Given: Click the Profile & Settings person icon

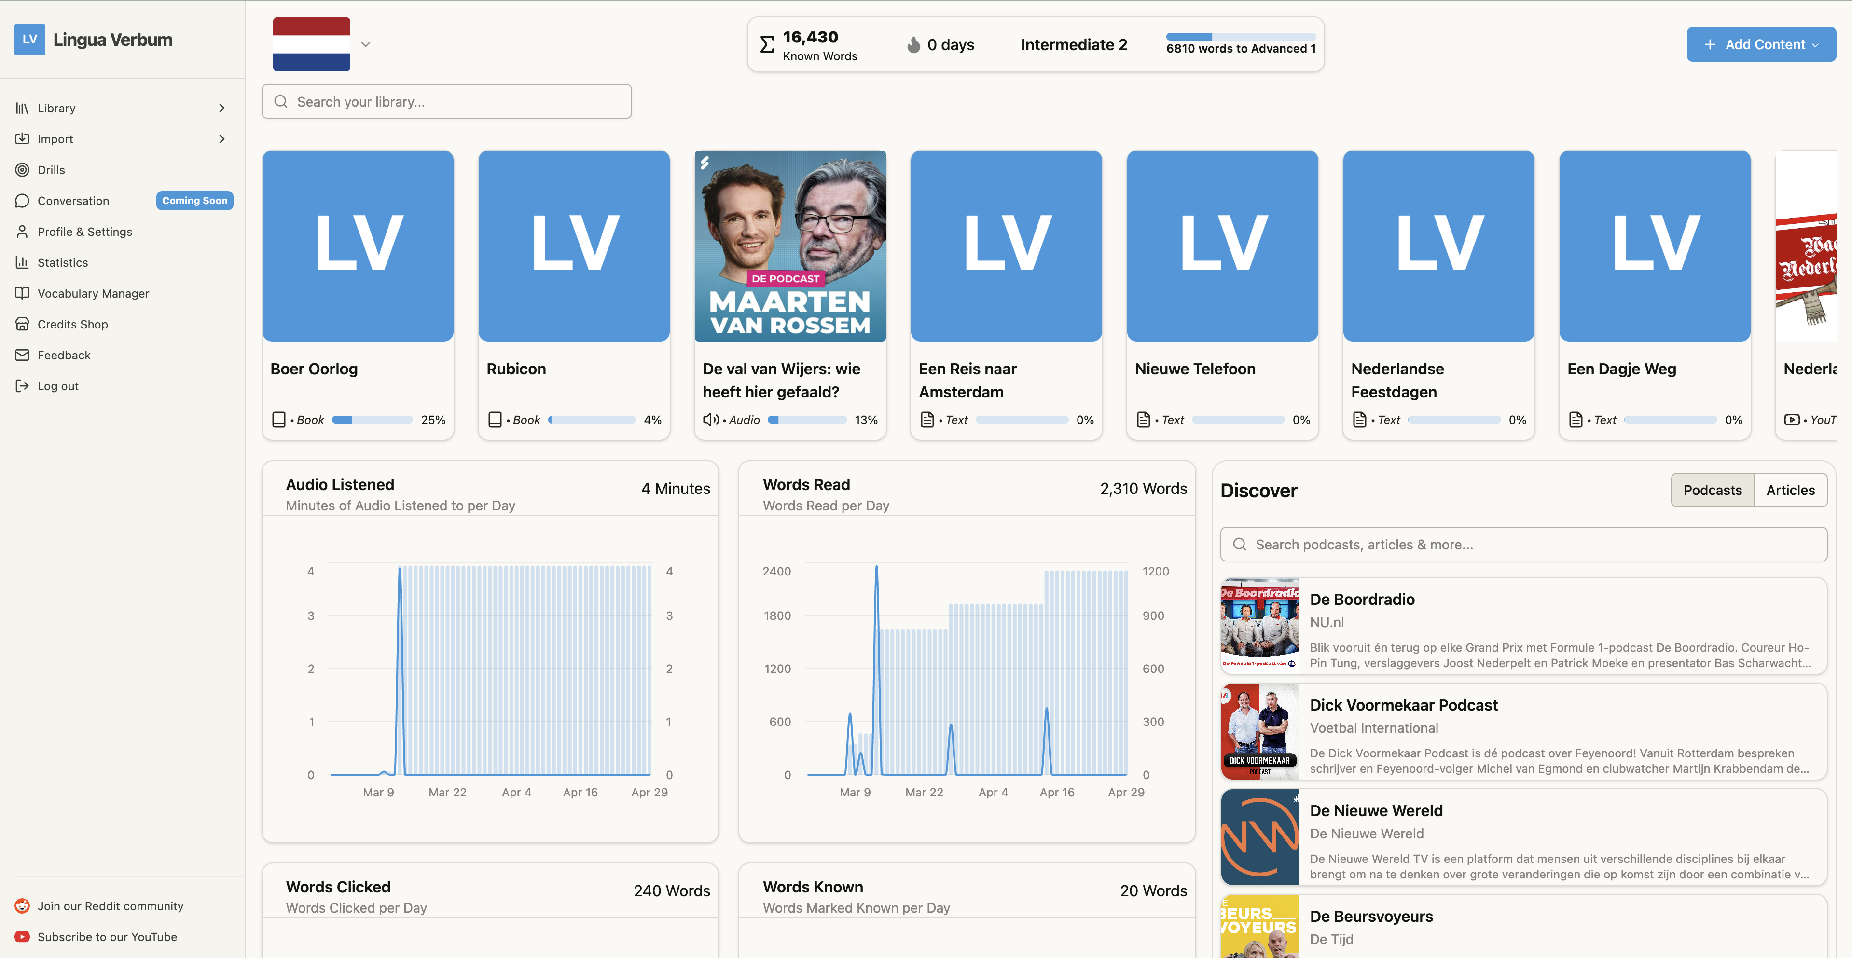Looking at the screenshot, I should click(22, 232).
